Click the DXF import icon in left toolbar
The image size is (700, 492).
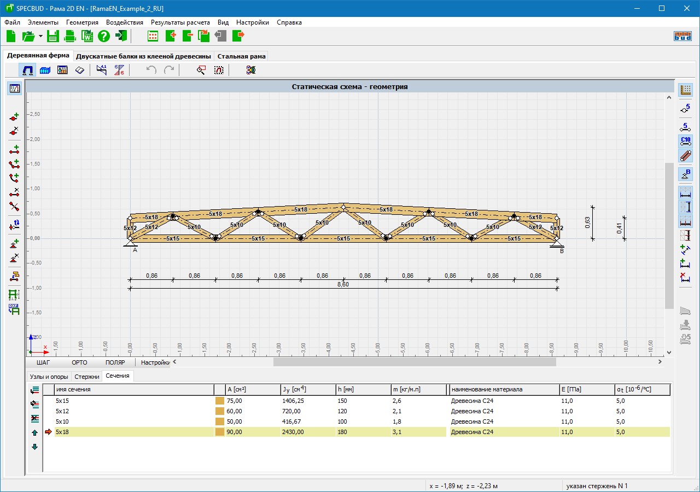click(x=14, y=309)
